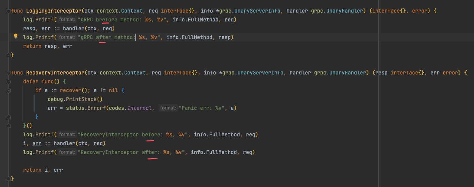Click the RecoveryInterceptor function name
The image size is (474, 187).
click(x=55, y=73)
